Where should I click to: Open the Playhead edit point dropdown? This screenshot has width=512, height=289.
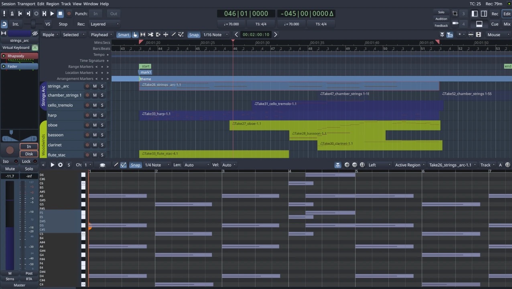(102, 35)
